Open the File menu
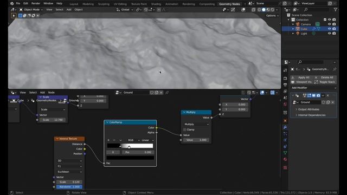The image size is (347, 195). coord(18,4)
